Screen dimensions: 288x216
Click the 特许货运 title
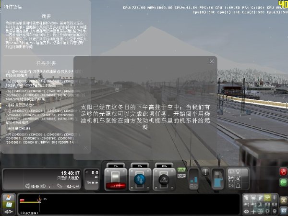pyautogui.click(x=12, y=7)
